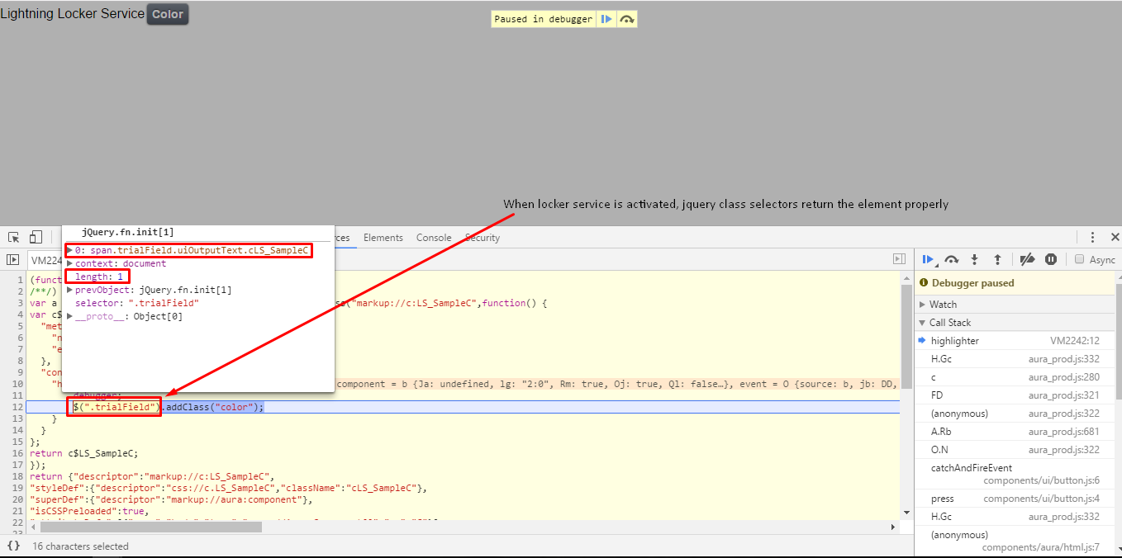The width and height of the screenshot is (1122, 558).
Task: Open aura_prod.js:681 source link
Action: tap(1064, 432)
